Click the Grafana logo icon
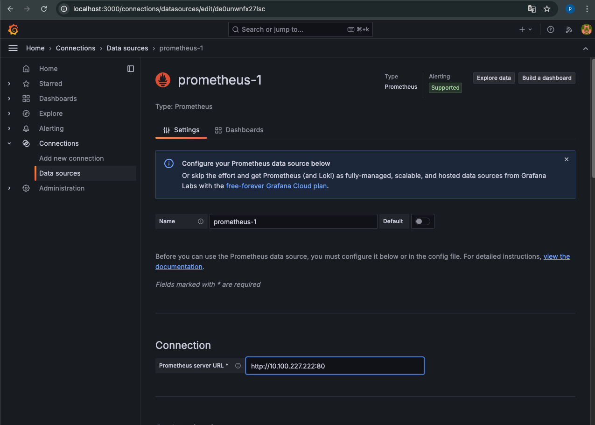Image resolution: width=595 pixels, height=425 pixels. pos(14,29)
